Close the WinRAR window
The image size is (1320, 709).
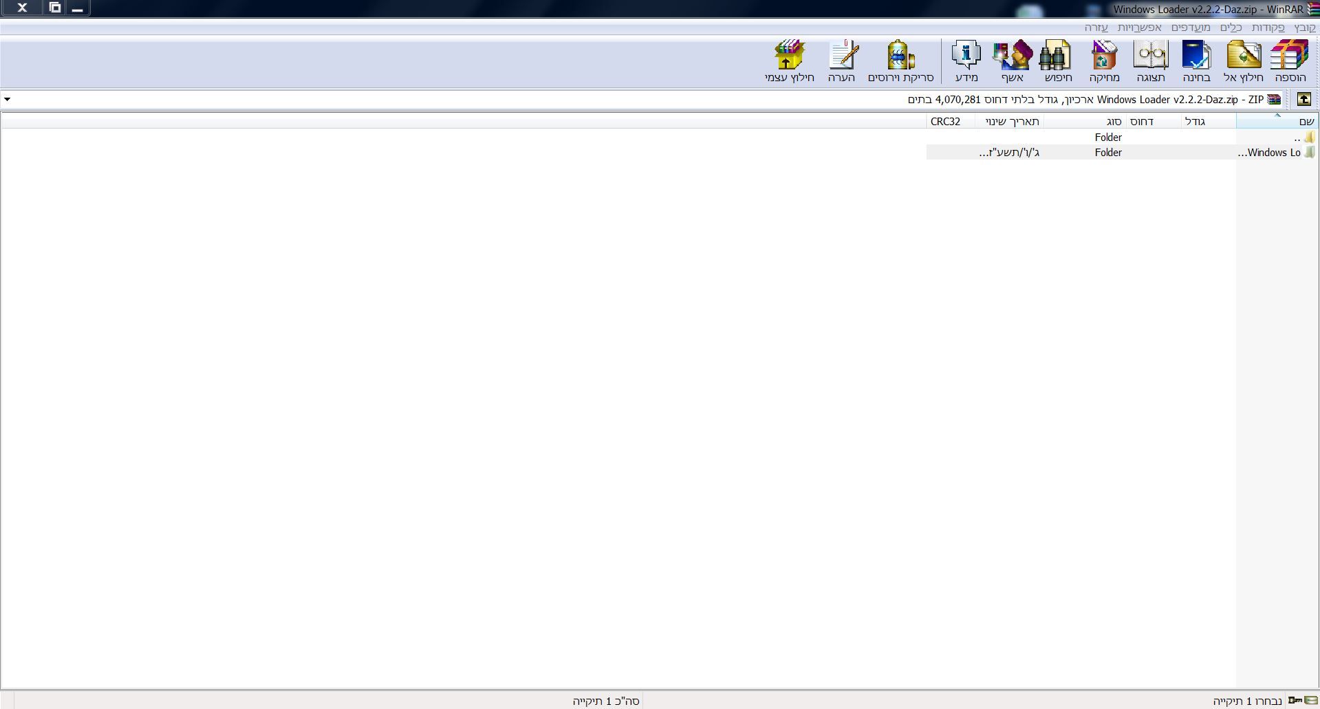(22, 8)
